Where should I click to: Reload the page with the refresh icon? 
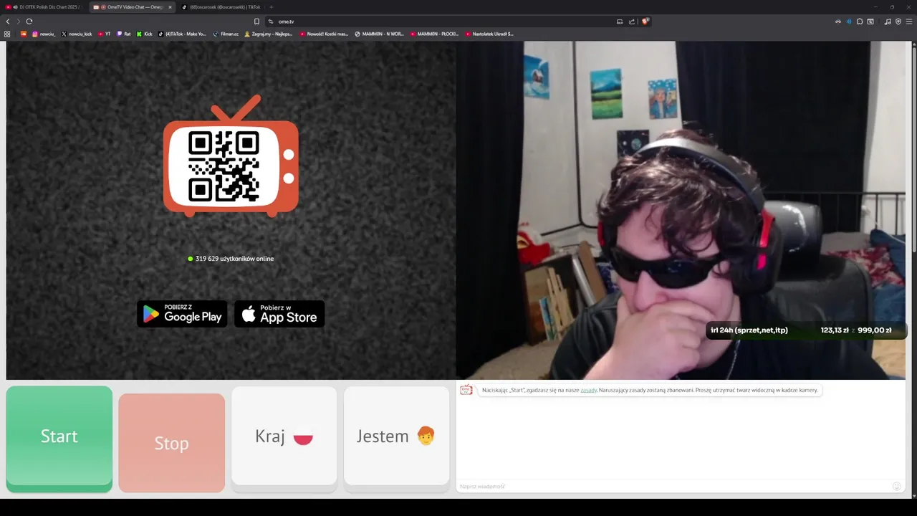pos(29,21)
